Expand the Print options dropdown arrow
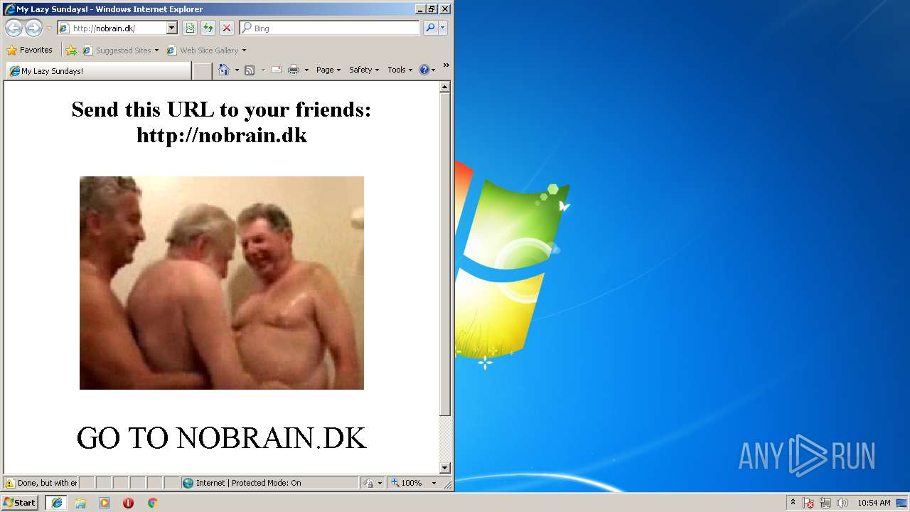 [306, 70]
